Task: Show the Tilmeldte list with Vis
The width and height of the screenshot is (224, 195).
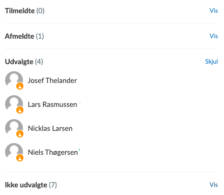Action: click(214, 11)
